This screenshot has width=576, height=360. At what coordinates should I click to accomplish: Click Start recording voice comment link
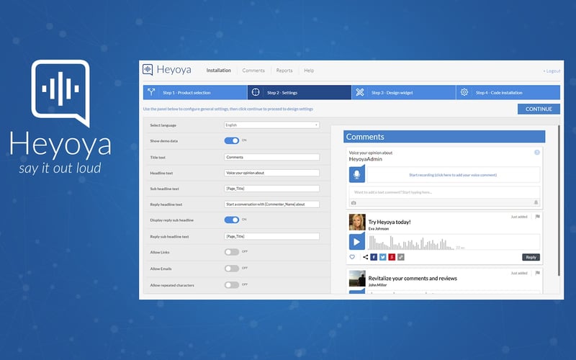click(x=453, y=175)
